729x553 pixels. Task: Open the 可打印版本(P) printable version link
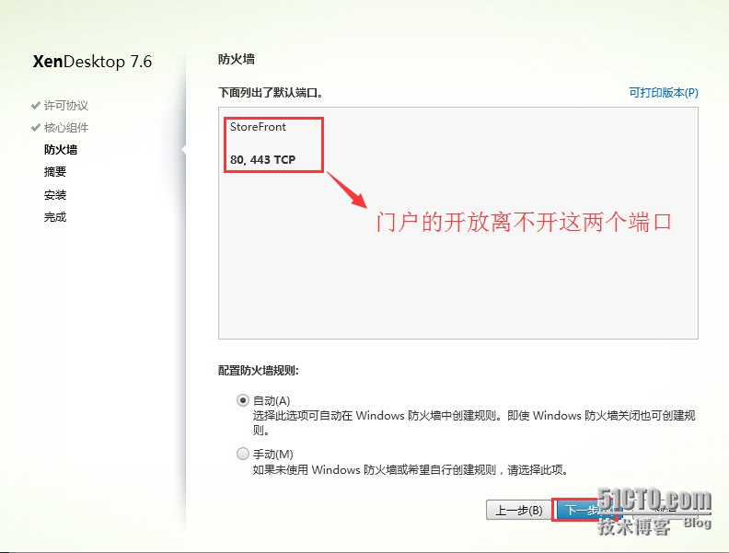pos(664,93)
